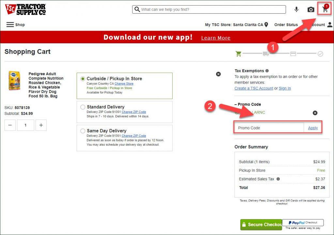Change ZIP Code under Same Day Delivery
Screen dimensions: 334x235
(x=134, y=136)
